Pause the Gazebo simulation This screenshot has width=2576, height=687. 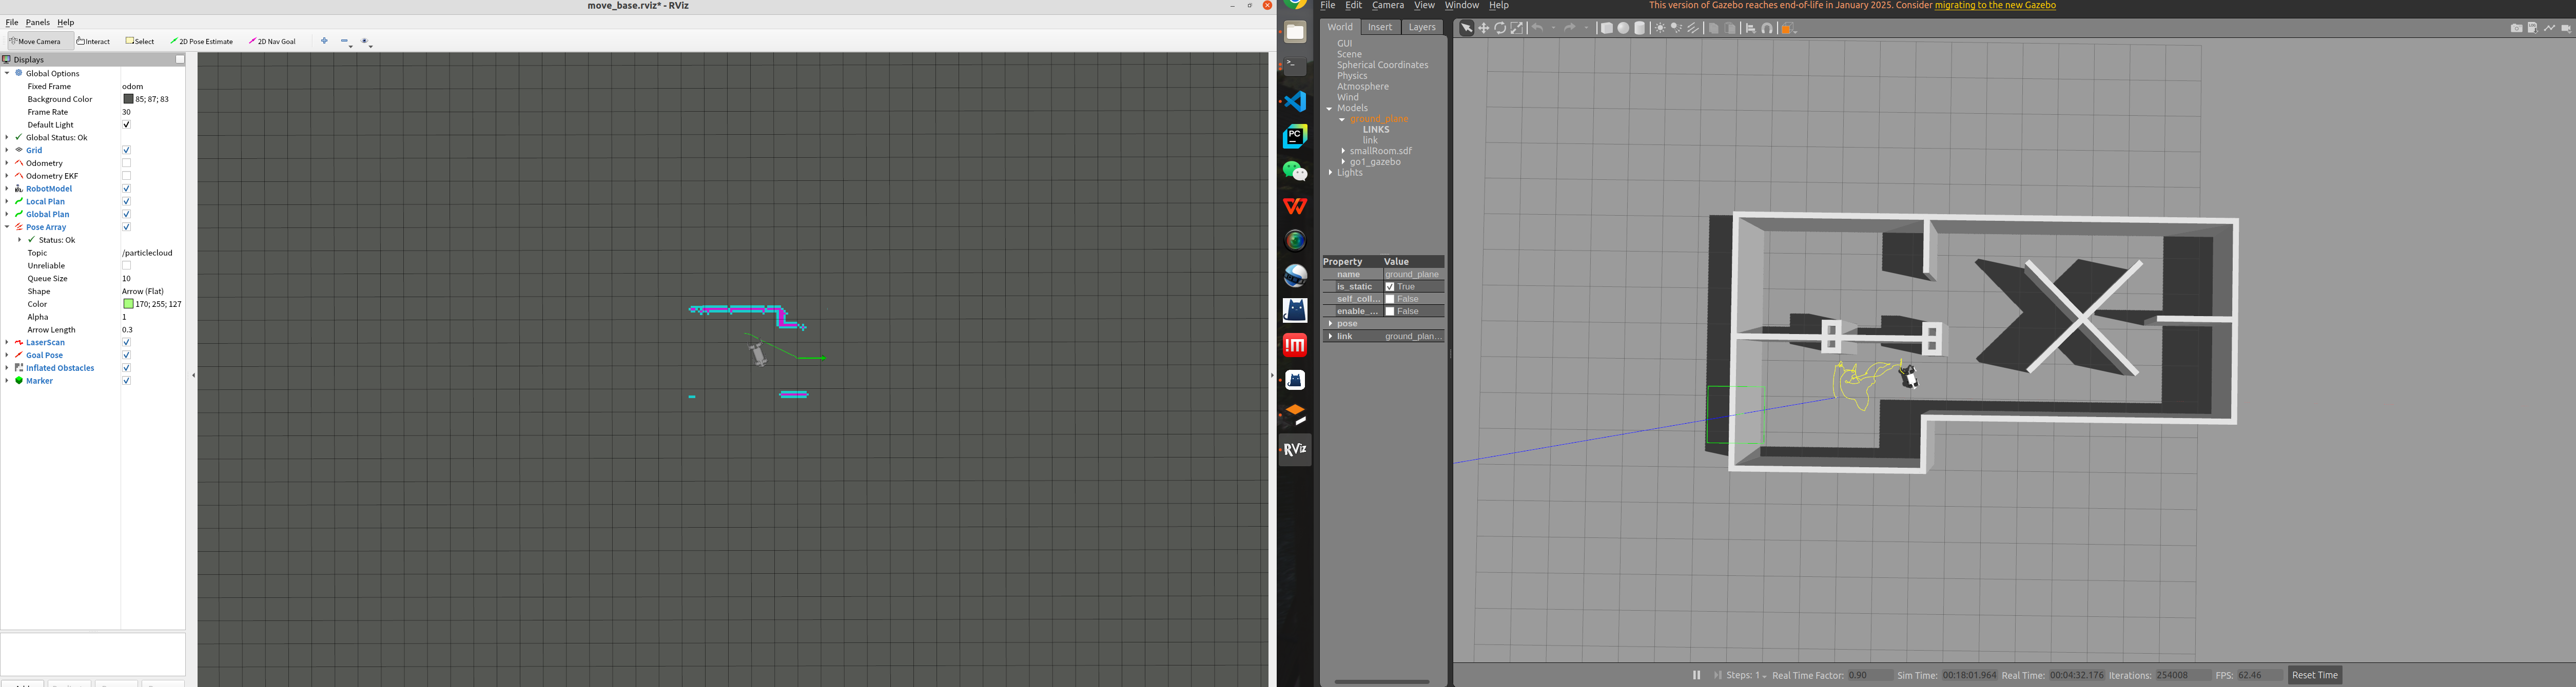coord(1696,675)
